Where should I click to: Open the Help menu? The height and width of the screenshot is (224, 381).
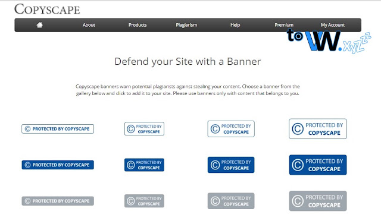(235, 25)
